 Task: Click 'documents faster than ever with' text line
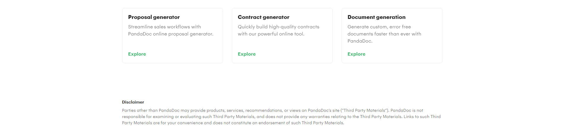[384, 34]
